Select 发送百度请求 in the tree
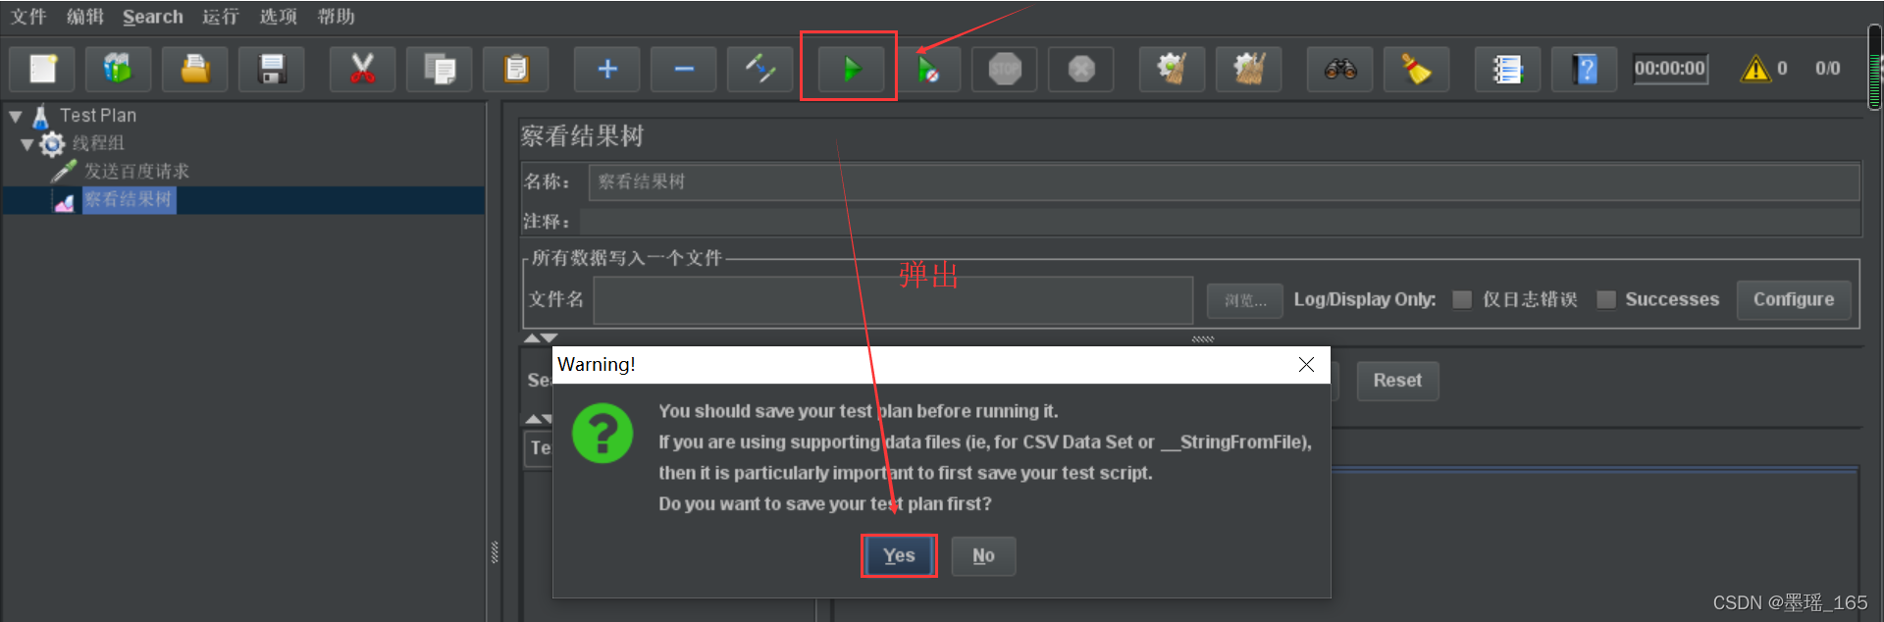The width and height of the screenshot is (1884, 622). click(x=136, y=171)
